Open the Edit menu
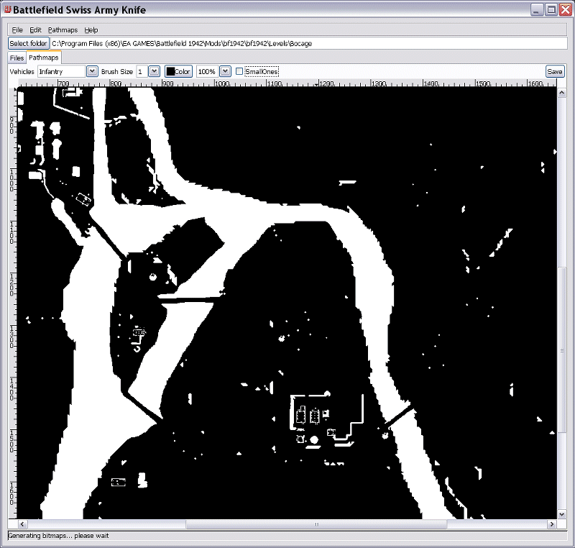The width and height of the screenshot is (575, 548). tap(35, 30)
